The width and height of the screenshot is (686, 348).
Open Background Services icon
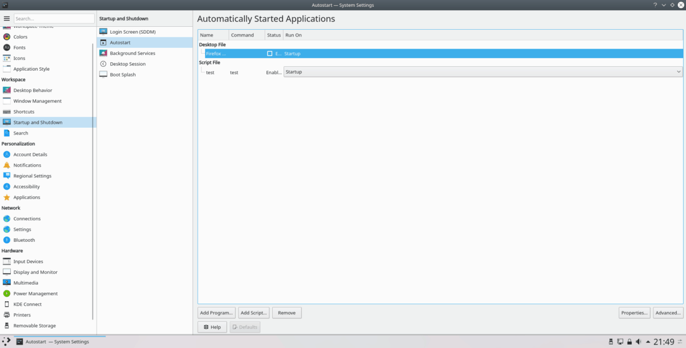tap(103, 53)
